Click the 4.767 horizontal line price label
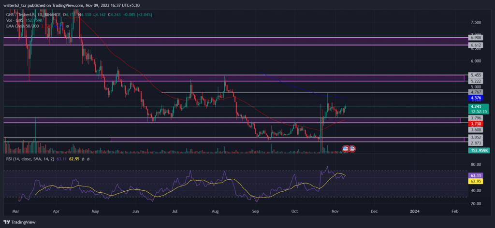 point(476,93)
